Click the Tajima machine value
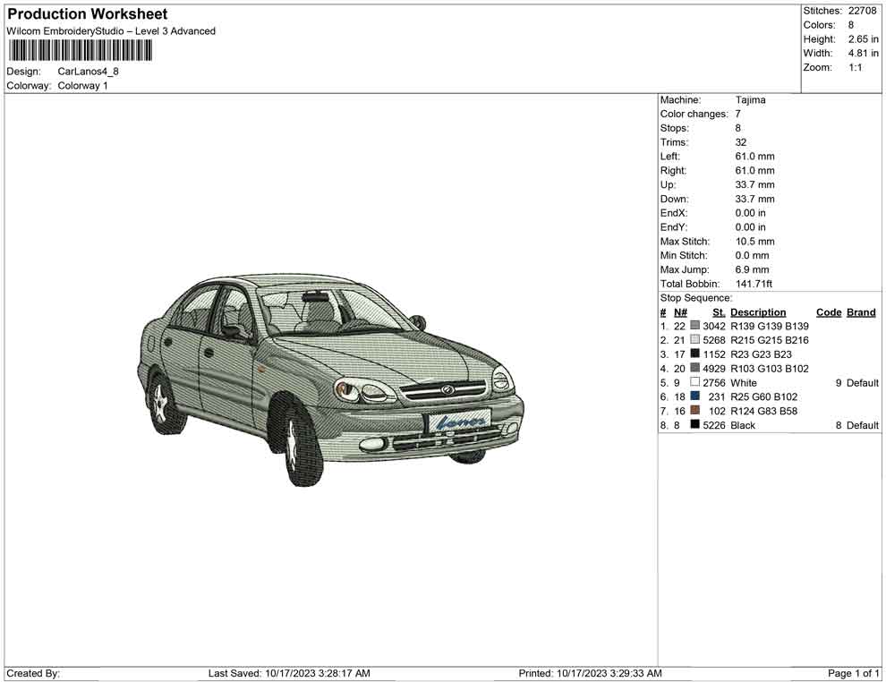This screenshot has height=682, width=886. pyautogui.click(x=750, y=100)
